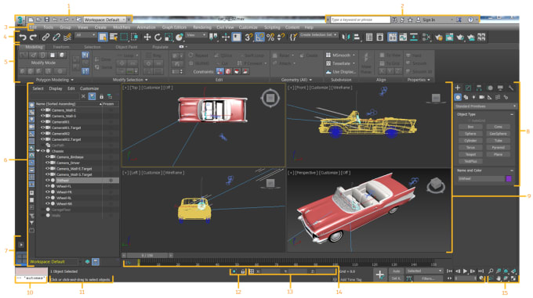This screenshot has height=298, width=533.
Task: Open Standard Primitives dropdown
Action: point(485,106)
